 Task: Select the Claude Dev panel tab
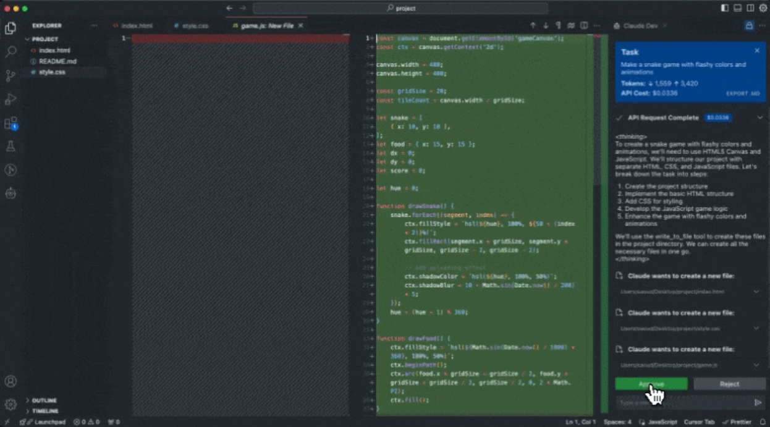click(635, 26)
